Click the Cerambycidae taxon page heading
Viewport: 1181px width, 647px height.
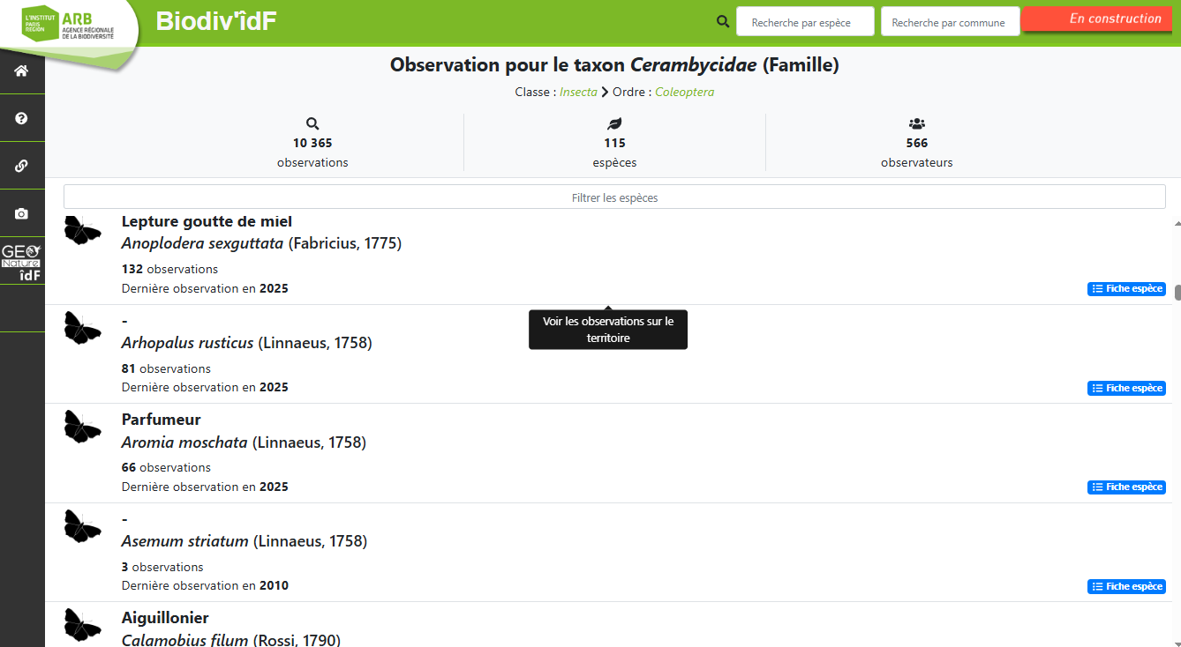(x=614, y=64)
